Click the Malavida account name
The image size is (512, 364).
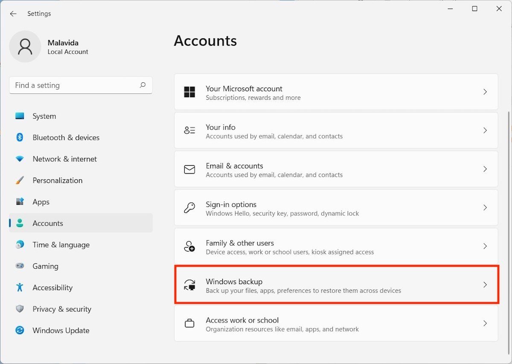(x=63, y=43)
